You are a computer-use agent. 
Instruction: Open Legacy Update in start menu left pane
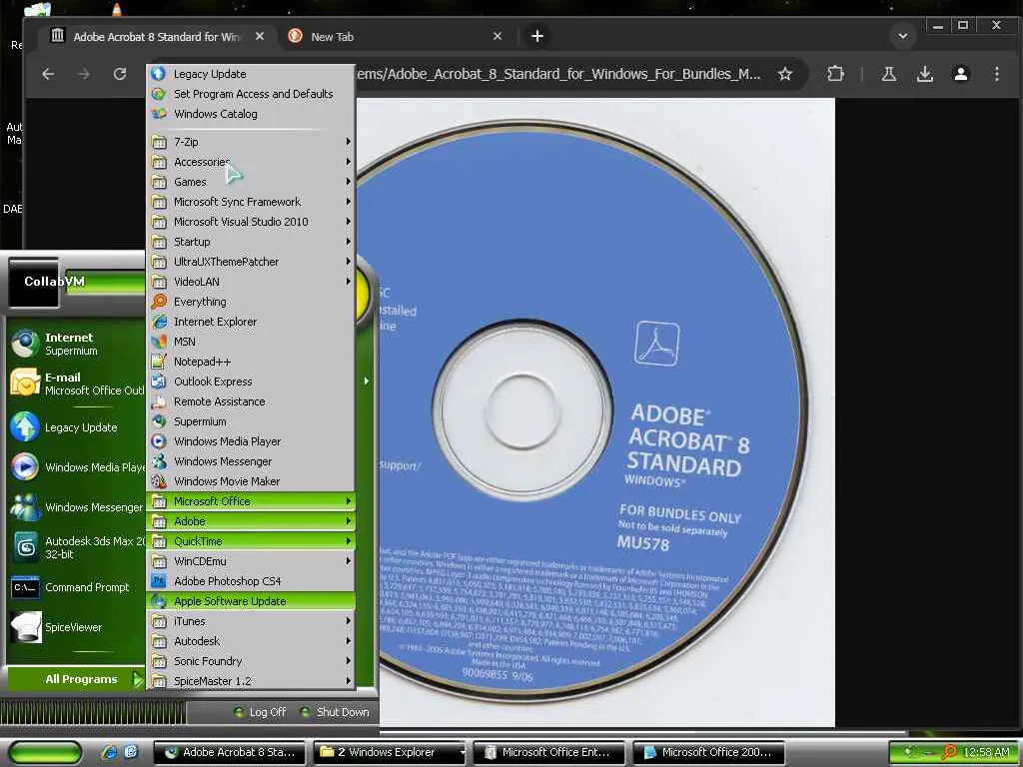coord(76,427)
